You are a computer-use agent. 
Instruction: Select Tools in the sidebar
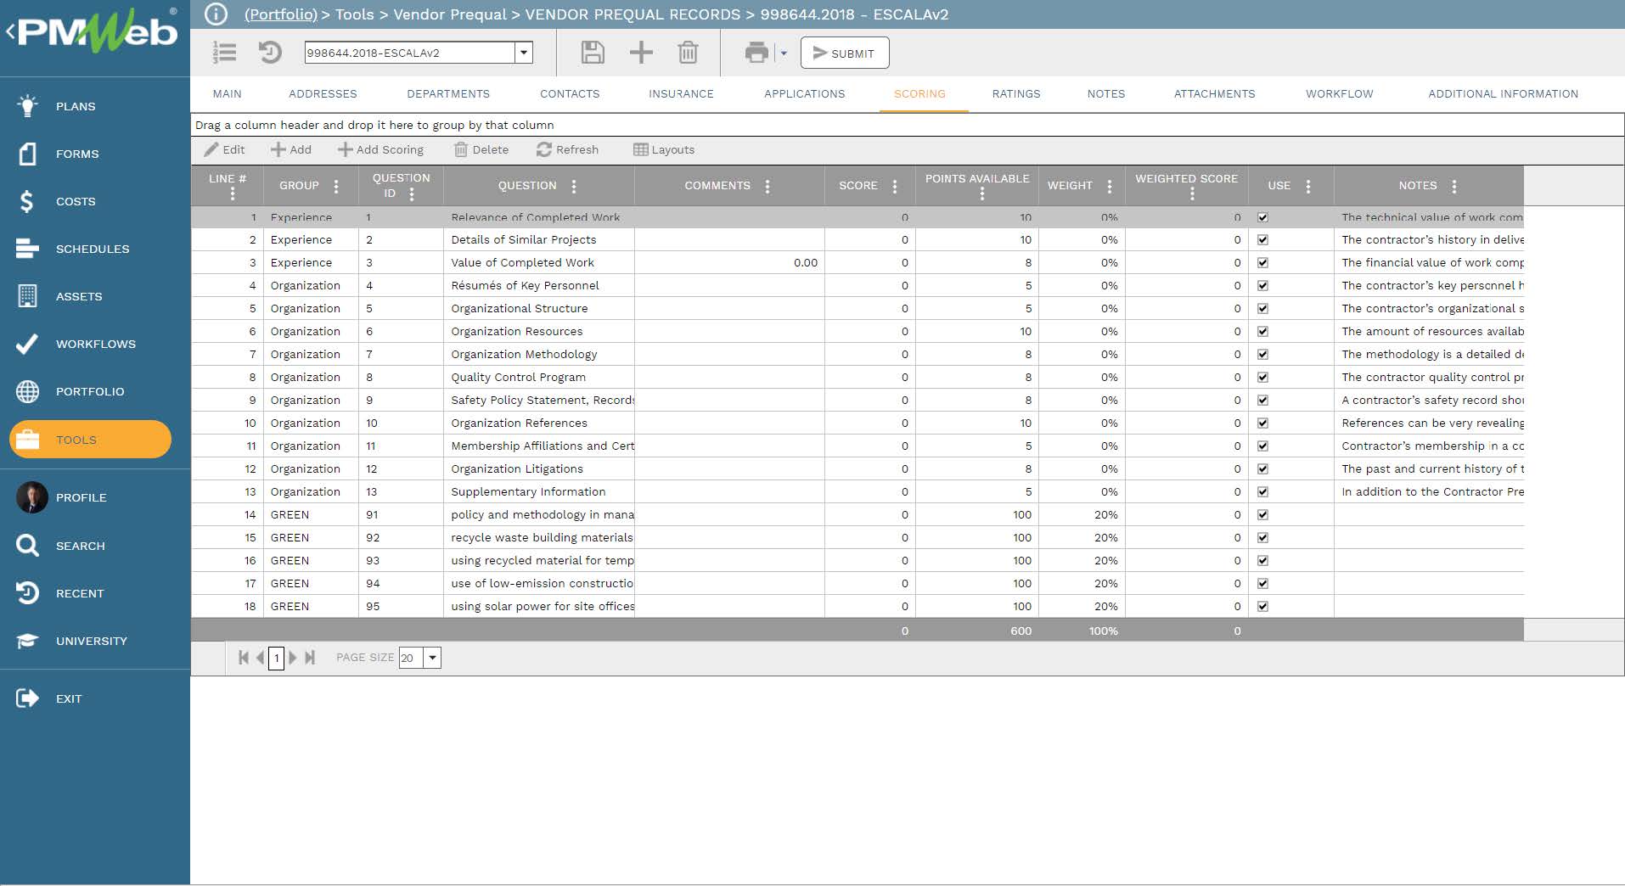(x=90, y=440)
